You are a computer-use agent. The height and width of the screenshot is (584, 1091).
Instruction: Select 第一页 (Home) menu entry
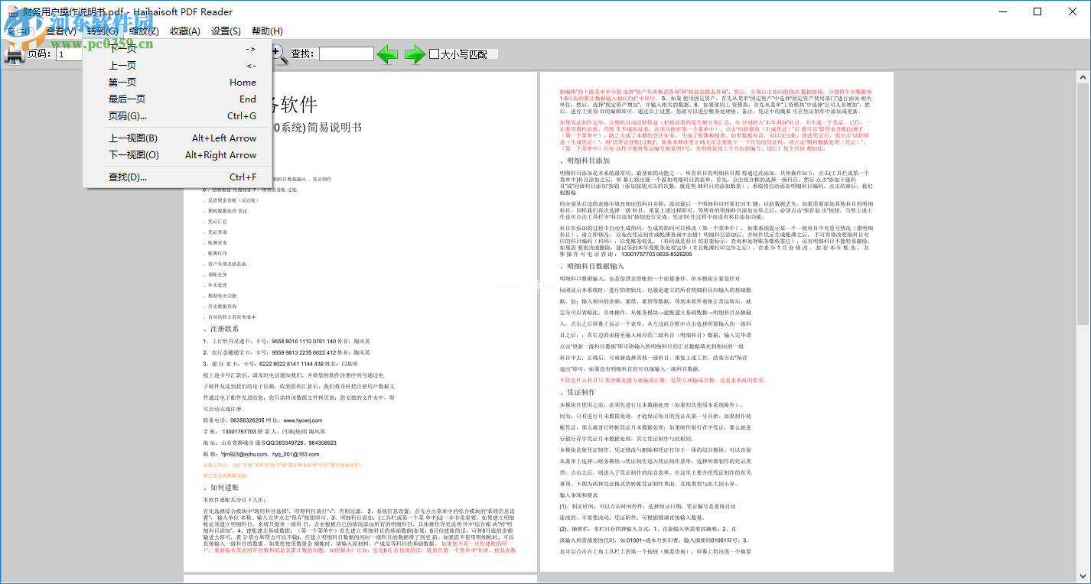click(177, 83)
